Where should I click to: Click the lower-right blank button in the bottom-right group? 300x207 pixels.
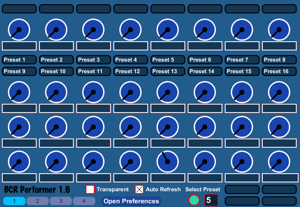(279, 201)
